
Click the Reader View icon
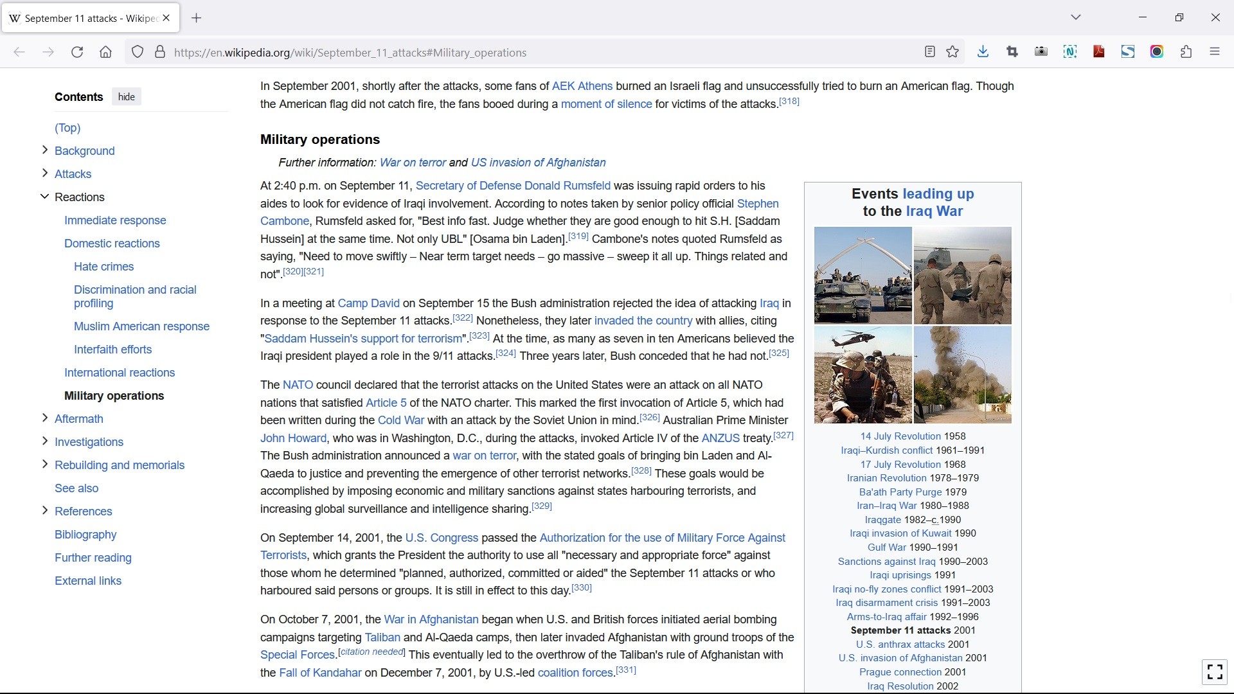click(929, 52)
